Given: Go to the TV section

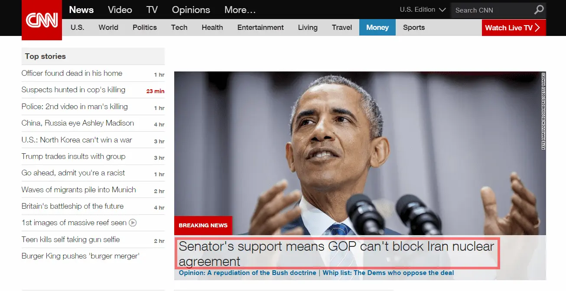Looking at the screenshot, I should 152,10.
